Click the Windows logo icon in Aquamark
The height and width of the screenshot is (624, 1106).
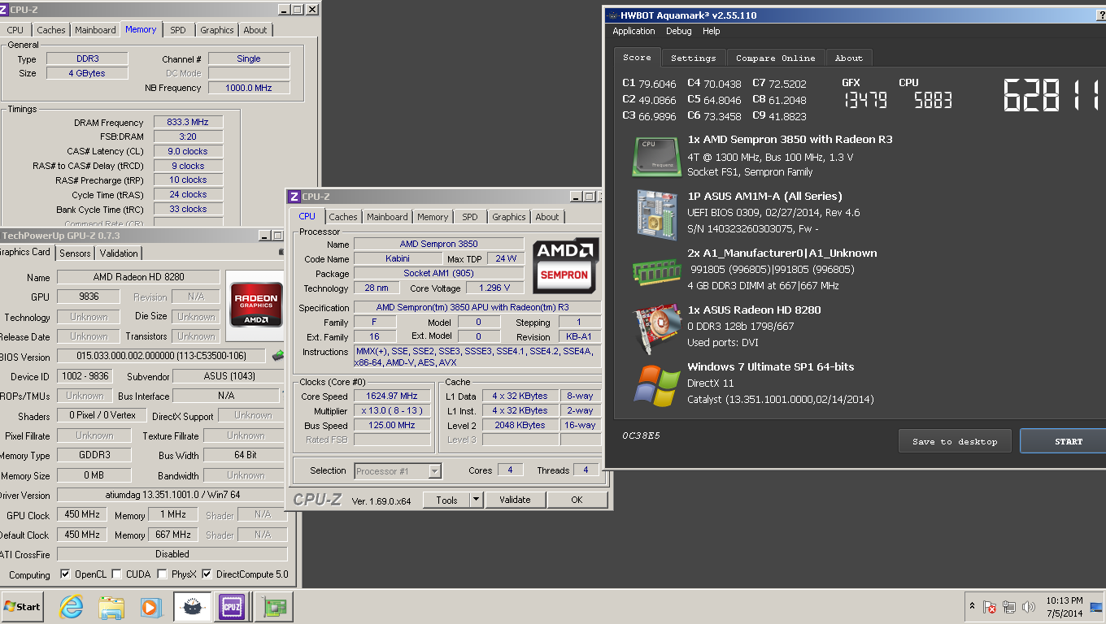tap(657, 386)
